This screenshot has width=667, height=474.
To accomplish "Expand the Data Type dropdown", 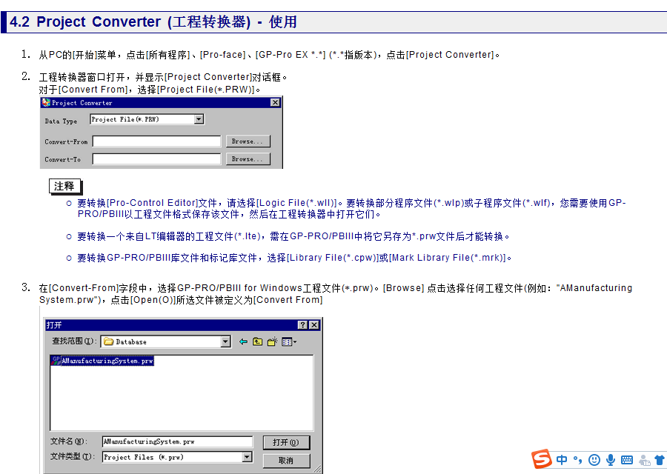I will point(199,119).
